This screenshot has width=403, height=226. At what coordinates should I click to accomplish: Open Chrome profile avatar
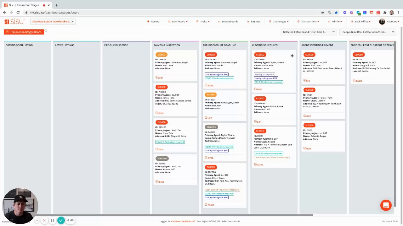pos(392,13)
